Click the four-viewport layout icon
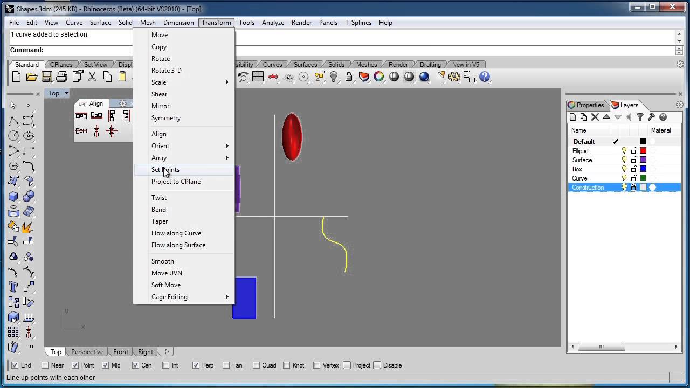690x388 pixels. 258,77
